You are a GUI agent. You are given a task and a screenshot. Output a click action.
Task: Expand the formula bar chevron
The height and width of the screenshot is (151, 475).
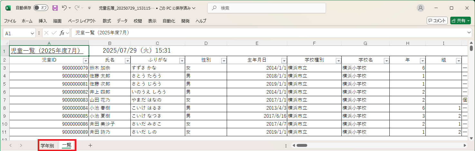[x=469, y=33]
